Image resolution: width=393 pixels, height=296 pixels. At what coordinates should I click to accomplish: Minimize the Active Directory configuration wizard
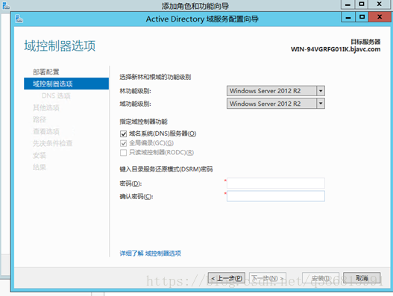click(348, 17)
